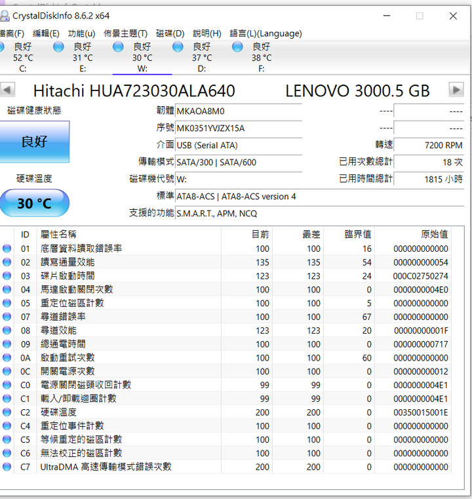Image resolution: width=472 pixels, height=499 pixels.
Task: Select the 讀寫通量效能 attribute row
Action: point(226,262)
